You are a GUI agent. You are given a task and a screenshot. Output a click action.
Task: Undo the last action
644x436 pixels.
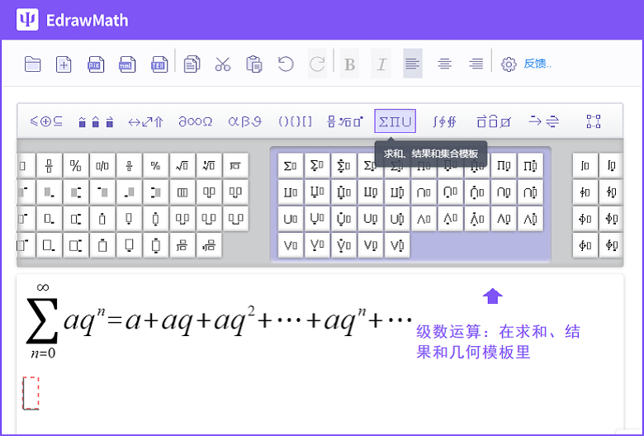(x=286, y=64)
